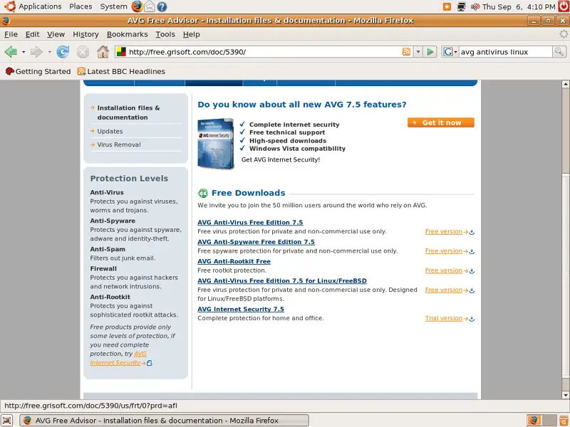Click the green Go button beside address bar
The height and width of the screenshot is (427, 570).
pyautogui.click(x=430, y=52)
